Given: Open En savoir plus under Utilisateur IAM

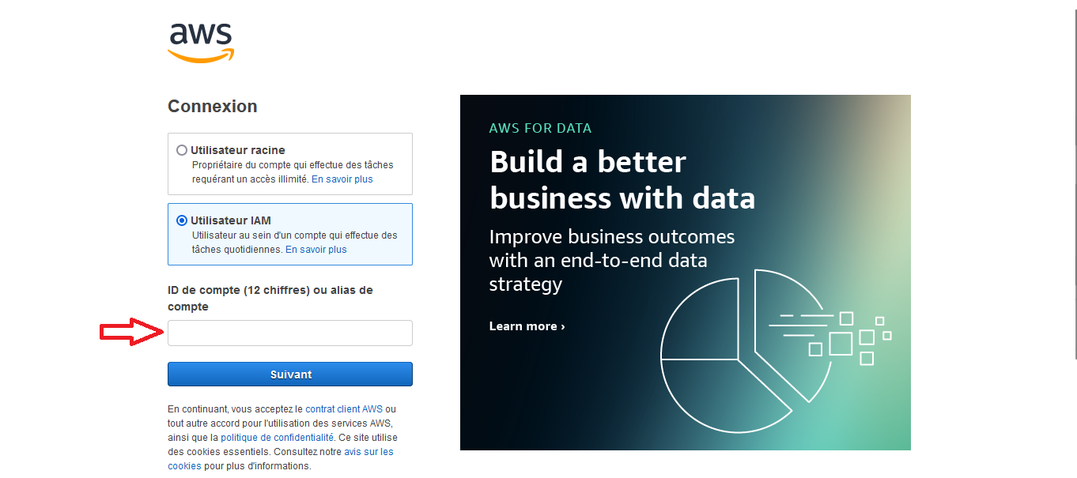Looking at the screenshot, I should coord(316,250).
